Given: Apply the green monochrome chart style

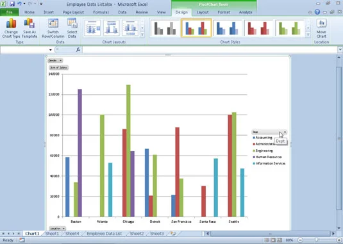Looking at the screenshot, I should [290, 28].
